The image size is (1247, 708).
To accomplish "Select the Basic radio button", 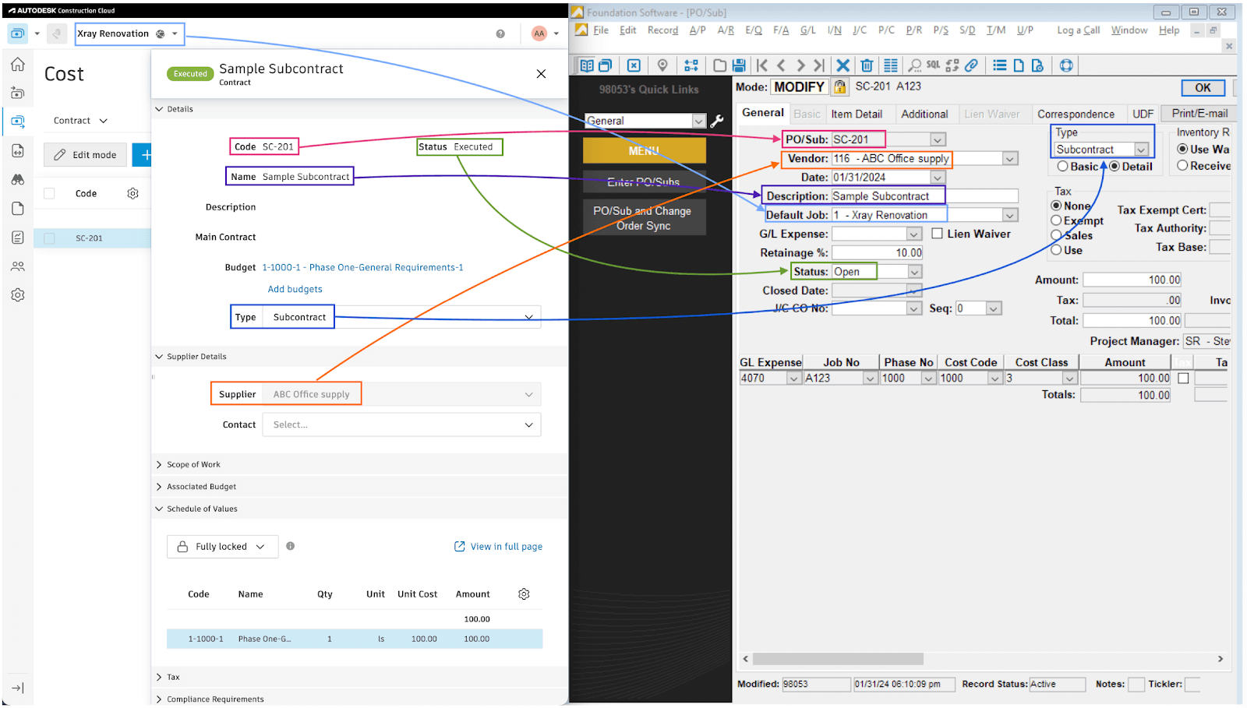I will click(x=1062, y=167).
